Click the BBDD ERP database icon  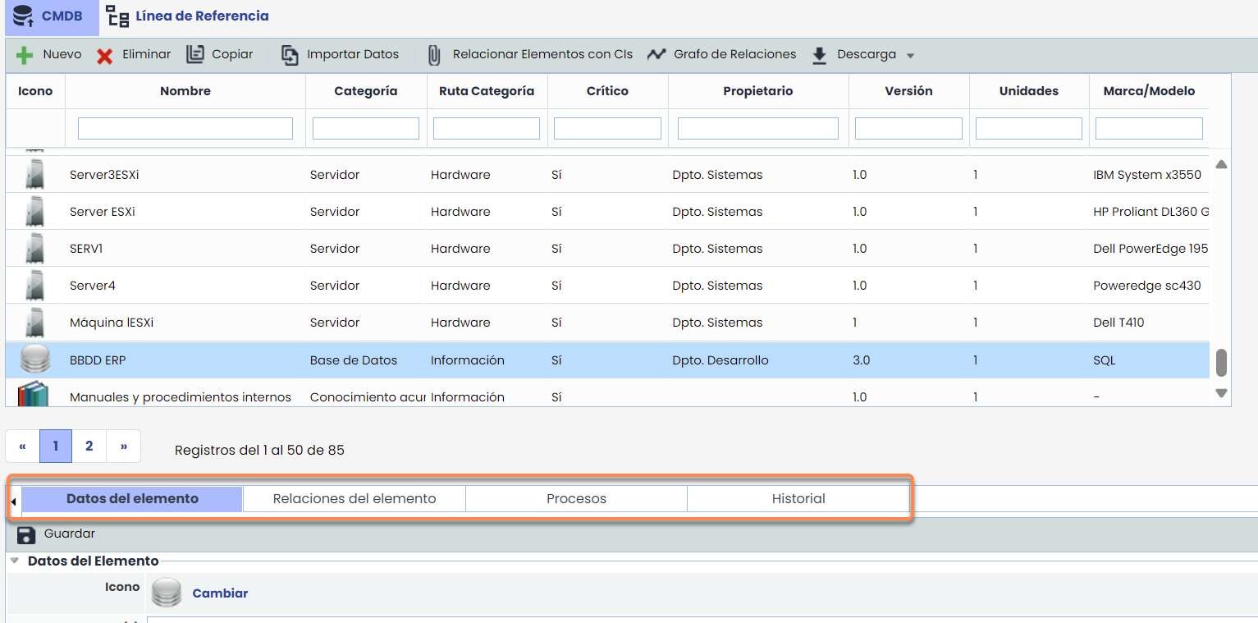34,360
